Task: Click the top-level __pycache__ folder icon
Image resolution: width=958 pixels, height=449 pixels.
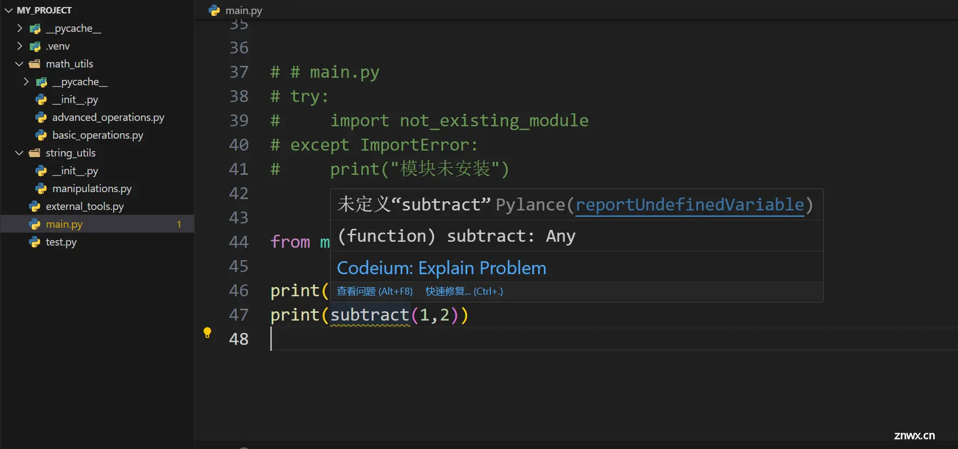Action: (x=35, y=29)
